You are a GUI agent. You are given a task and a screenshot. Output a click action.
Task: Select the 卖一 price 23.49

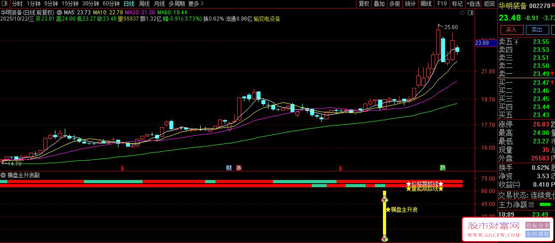tap(541, 74)
